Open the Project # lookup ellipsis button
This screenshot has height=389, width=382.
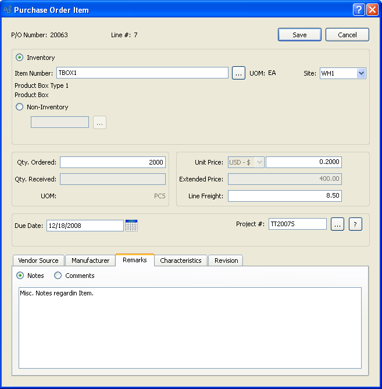coord(337,224)
